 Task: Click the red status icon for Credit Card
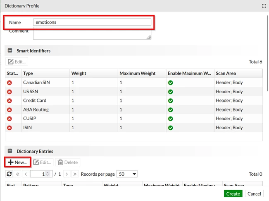click(x=10, y=101)
